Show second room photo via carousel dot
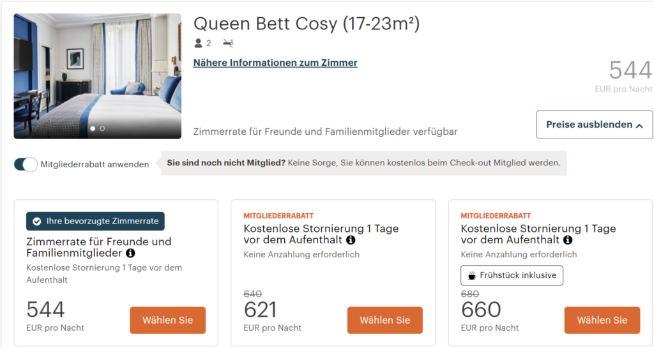This screenshot has width=654, height=348. pos(102,129)
